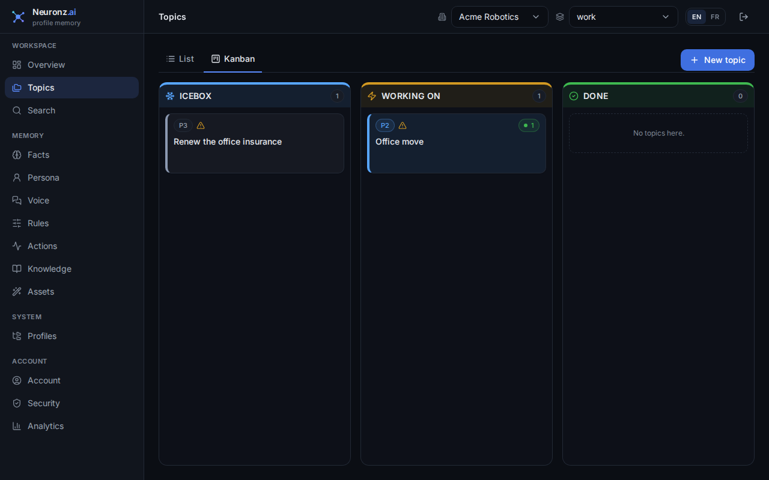Image resolution: width=769 pixels, height=480 pixels.
Task: Click warning icon on the Office move card
Action: tap(403, 125)
